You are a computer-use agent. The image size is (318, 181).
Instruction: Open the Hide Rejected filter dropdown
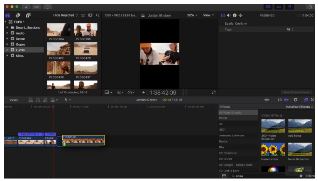65,15
